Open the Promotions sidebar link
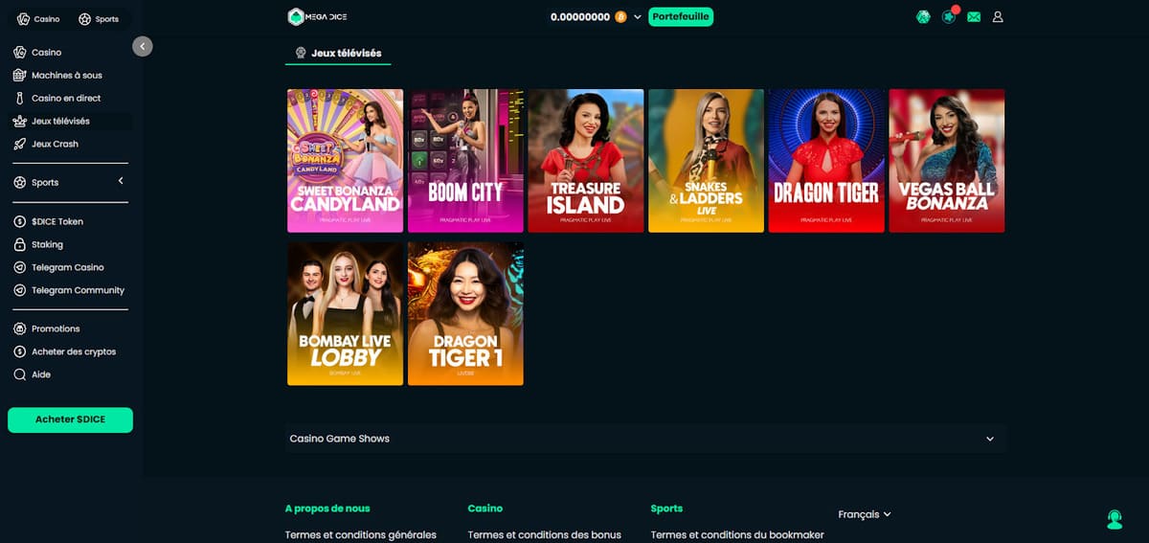 [56, 329]
